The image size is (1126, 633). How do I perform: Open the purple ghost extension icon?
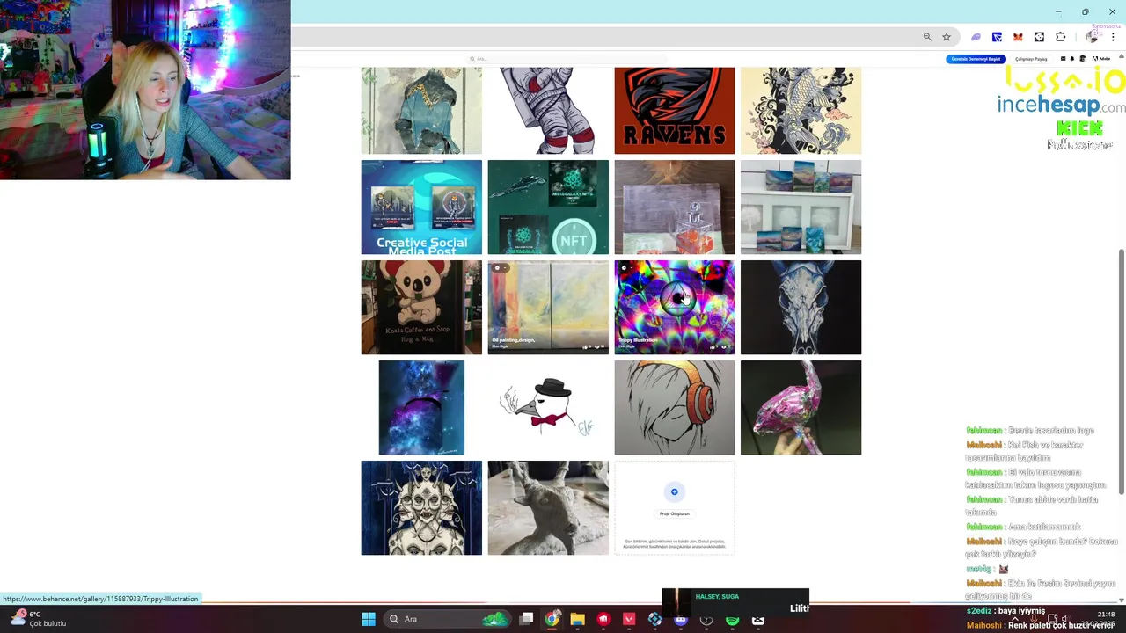976,37
